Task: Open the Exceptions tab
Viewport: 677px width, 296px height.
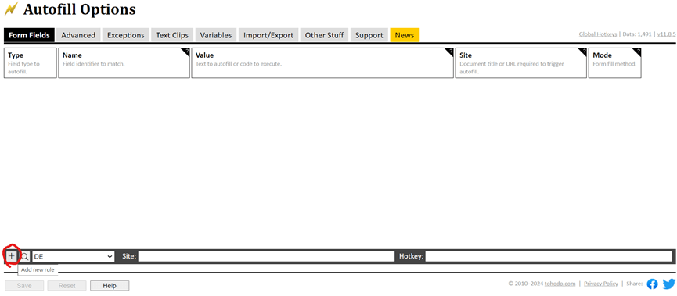Action: pos(126,35)
